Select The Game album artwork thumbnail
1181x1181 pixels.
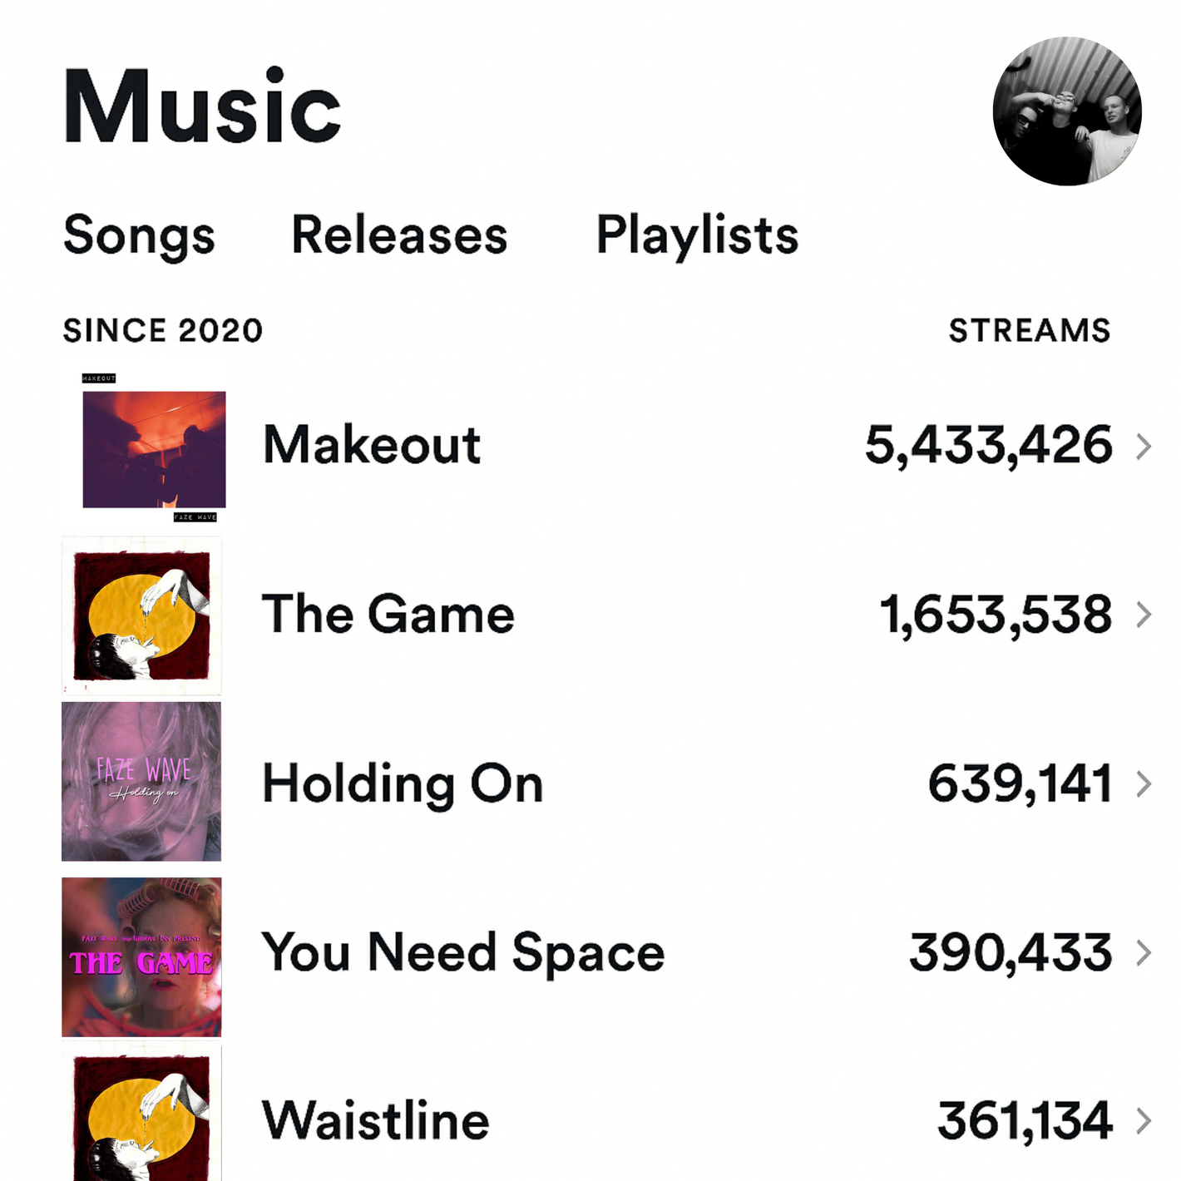(x=142, y=615)
